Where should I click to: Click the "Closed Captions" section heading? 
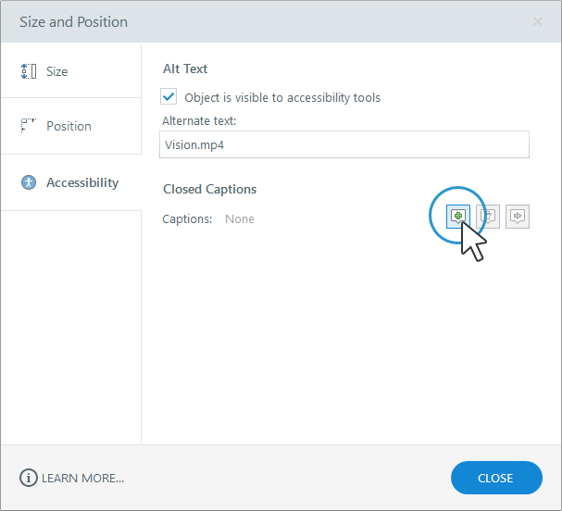[x=210, y=189]
